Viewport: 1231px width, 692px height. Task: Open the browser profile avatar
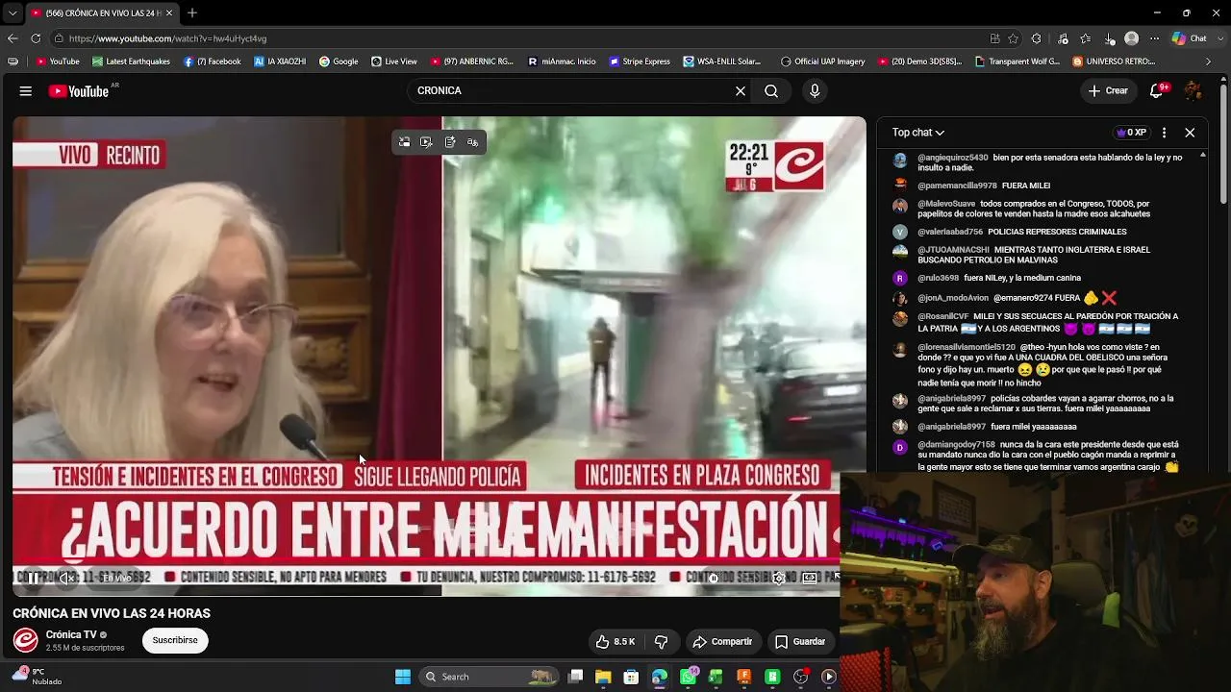tap(1132, 38)
